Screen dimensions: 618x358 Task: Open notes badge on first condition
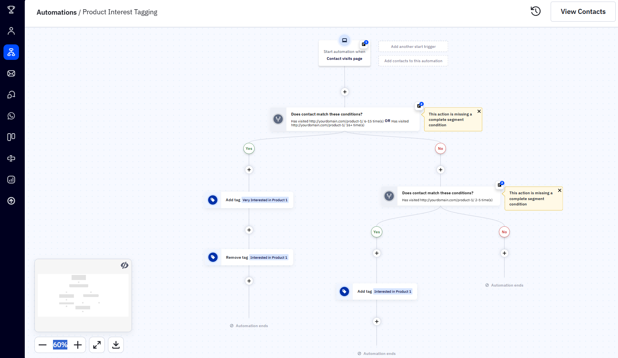tap(419, 105)
